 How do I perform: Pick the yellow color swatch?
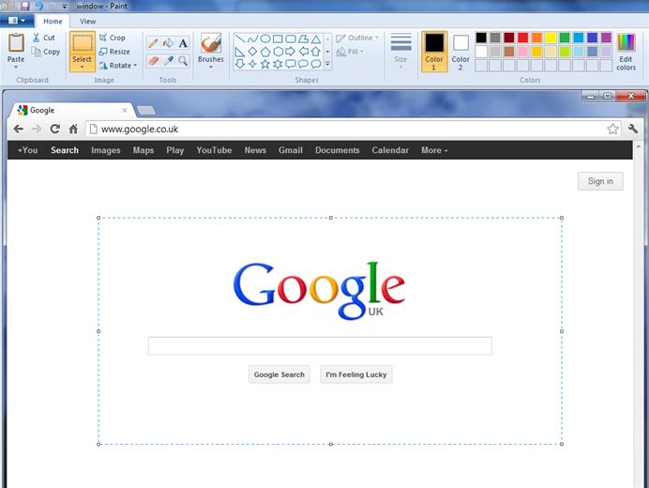point(551,38)
